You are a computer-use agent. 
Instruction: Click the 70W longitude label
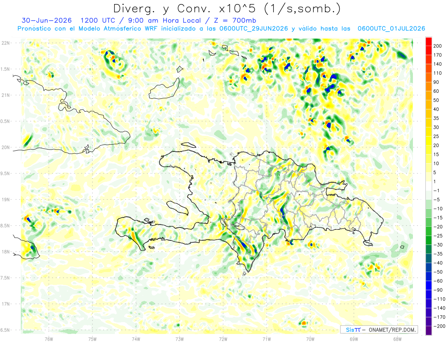[x=310, y=339]
